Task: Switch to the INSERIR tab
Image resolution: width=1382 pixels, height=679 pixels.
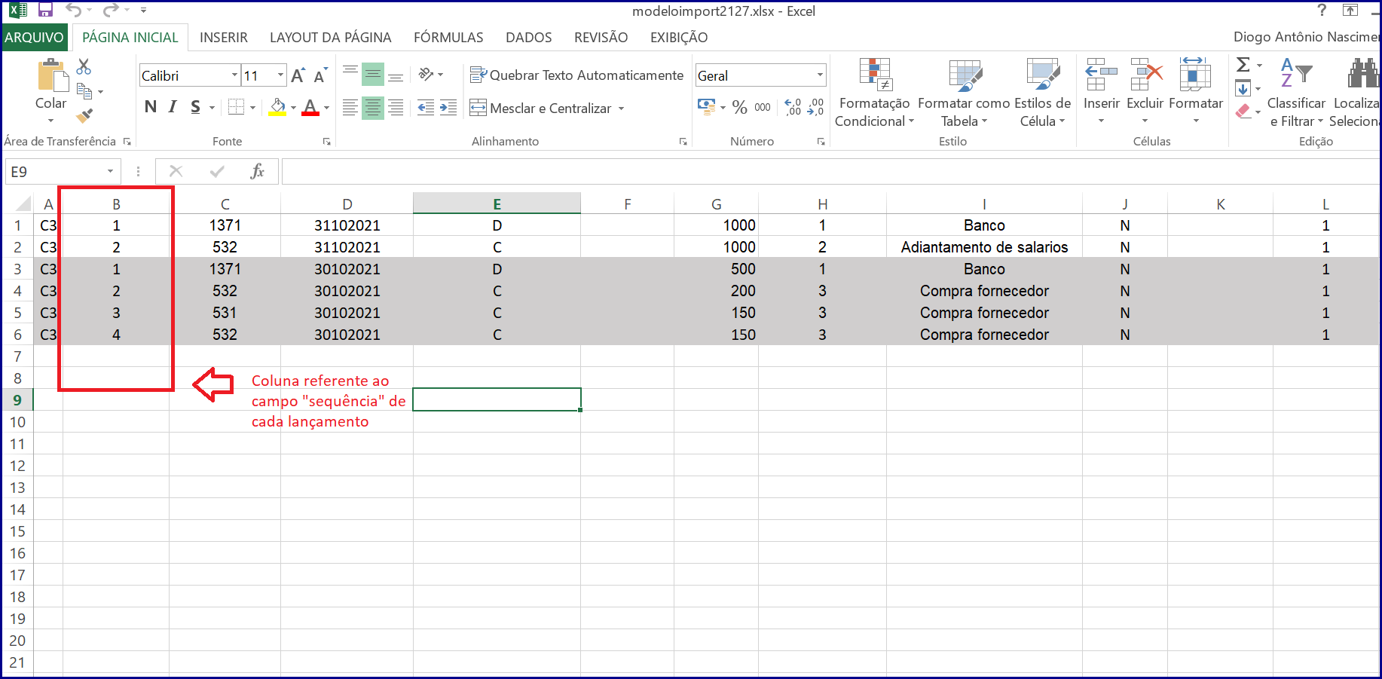Action: [224, 37]
